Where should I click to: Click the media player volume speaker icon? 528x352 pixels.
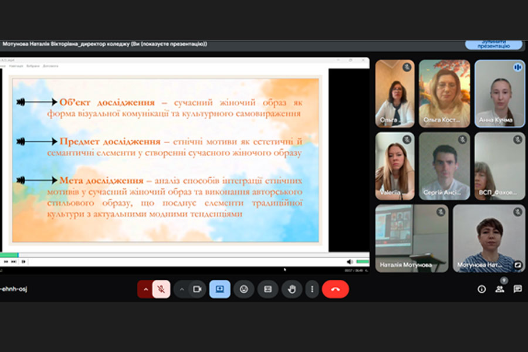(350, 262)
